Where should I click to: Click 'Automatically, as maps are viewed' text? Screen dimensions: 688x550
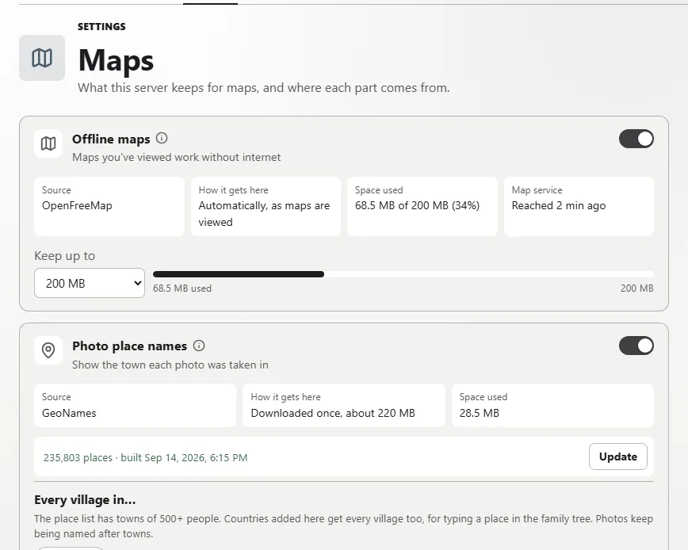pyautogui.click(x=264, y=214)
